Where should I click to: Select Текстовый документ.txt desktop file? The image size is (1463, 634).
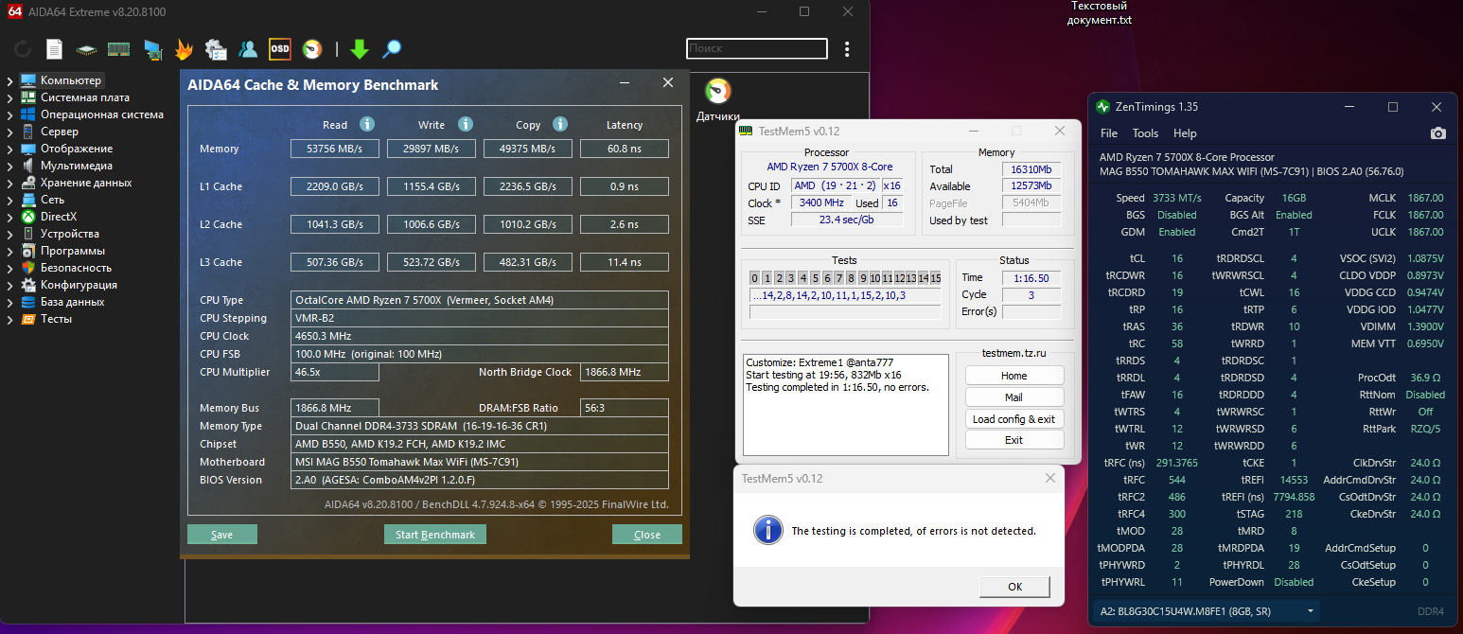tap(1099, 13)
